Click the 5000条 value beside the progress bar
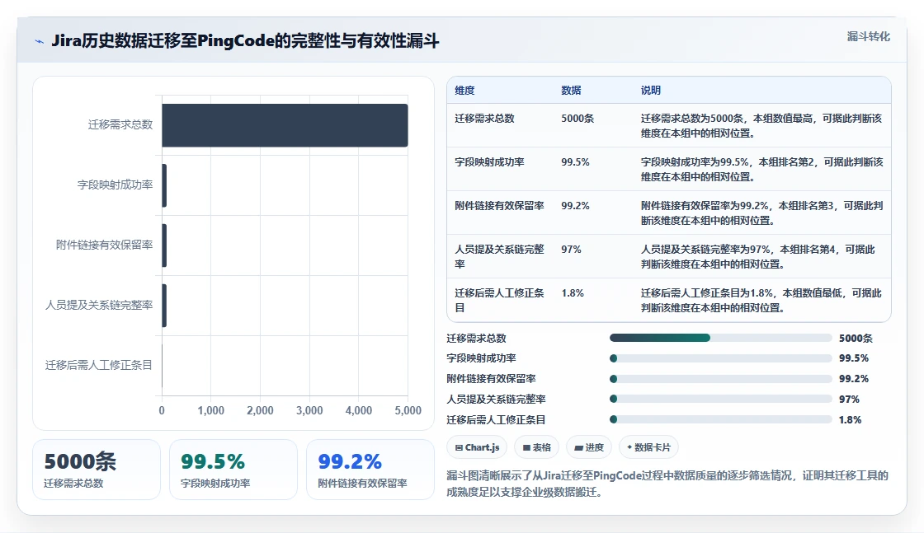 click(x=856, y=339)
